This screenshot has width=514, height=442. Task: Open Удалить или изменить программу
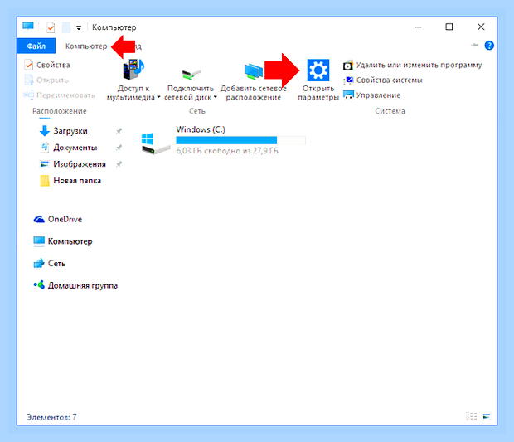pyautogui.click(x=412, y=66)
